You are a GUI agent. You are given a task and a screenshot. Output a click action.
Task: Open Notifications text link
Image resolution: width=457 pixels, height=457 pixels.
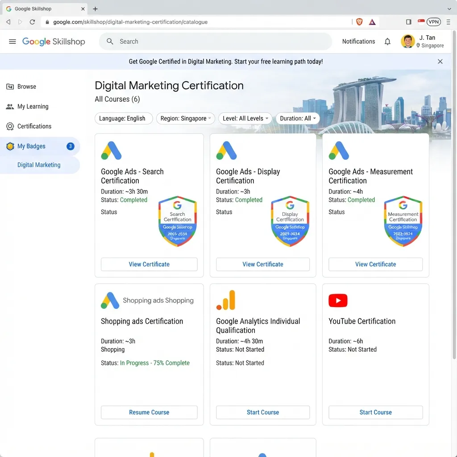click(358, 42)
